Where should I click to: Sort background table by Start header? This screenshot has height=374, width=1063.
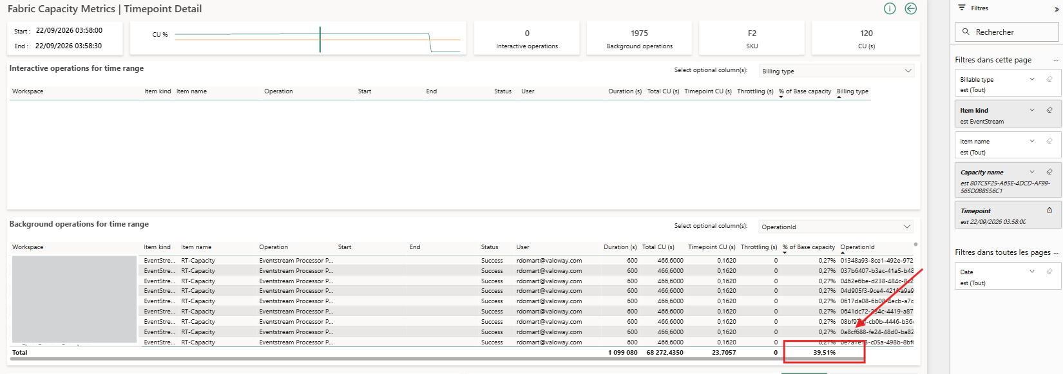(345, 247)
